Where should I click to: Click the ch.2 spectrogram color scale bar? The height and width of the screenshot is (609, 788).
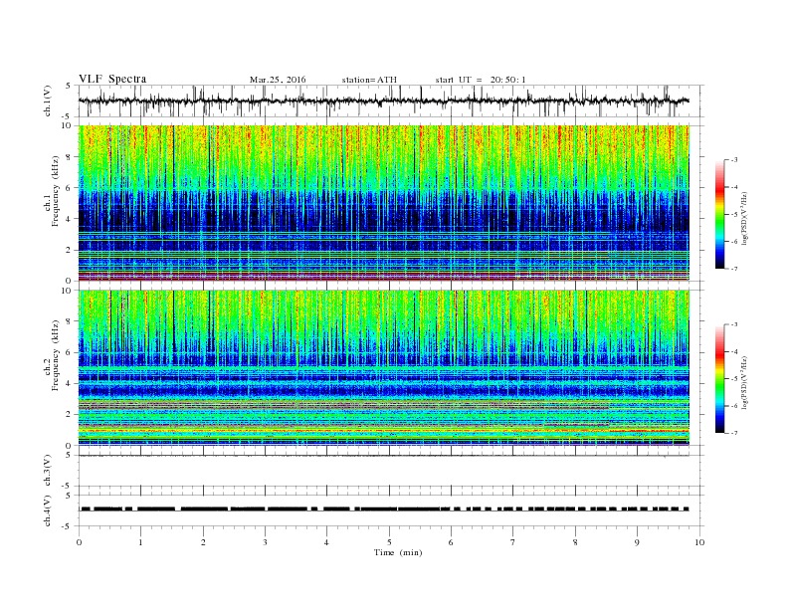pos(719,378)
